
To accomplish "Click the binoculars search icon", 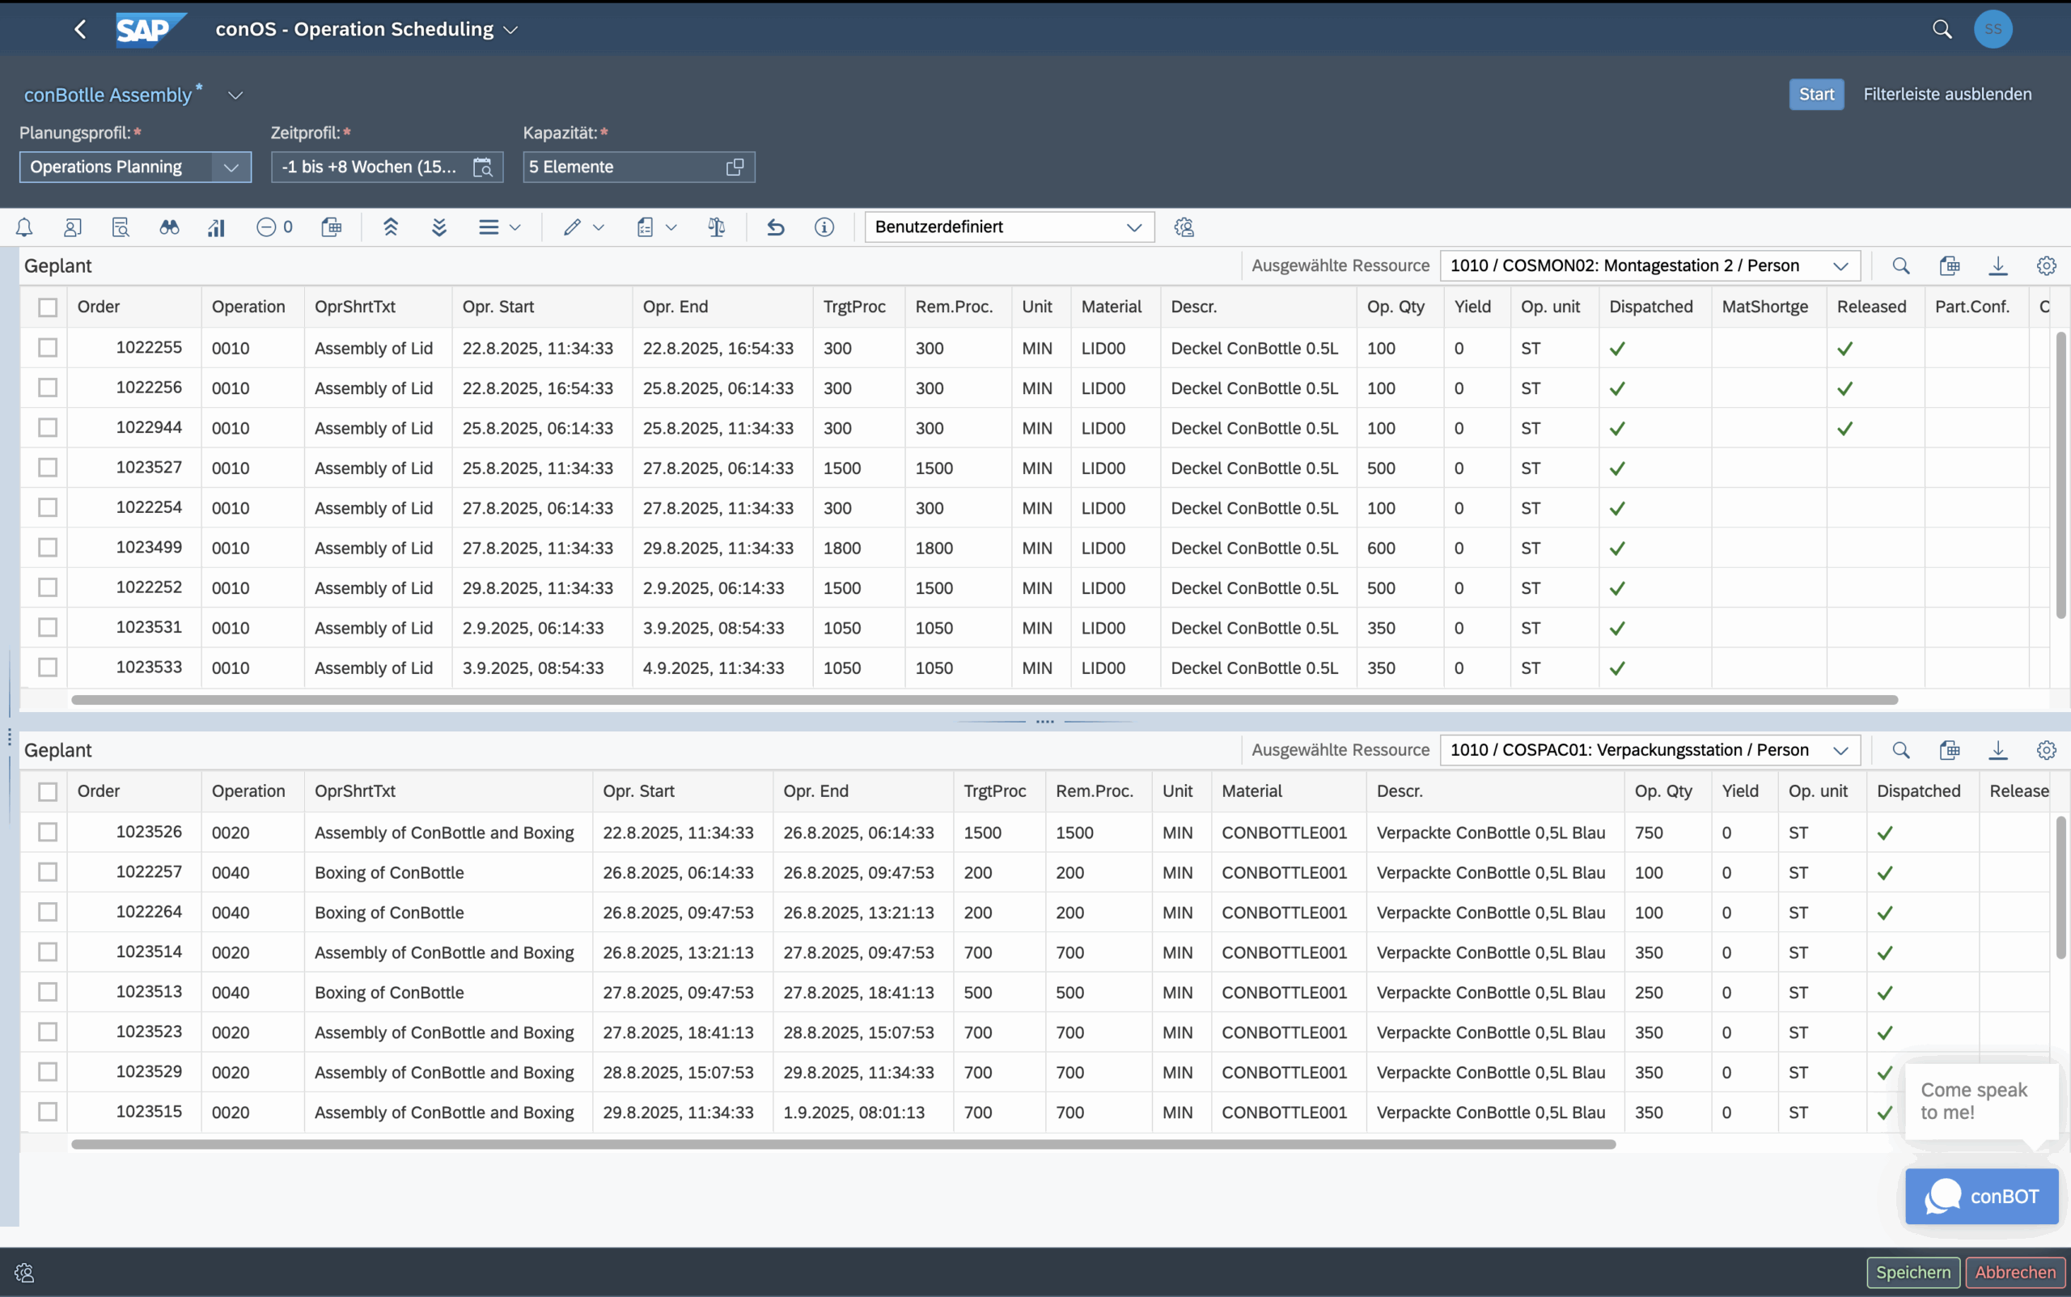I will click(x=169, y=227).
